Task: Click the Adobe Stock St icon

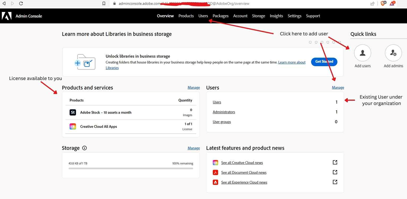Action: tap(73, 112)
